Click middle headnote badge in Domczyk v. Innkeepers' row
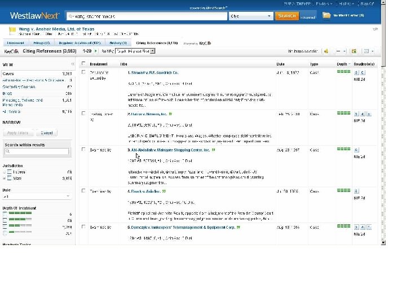Screen dimensions: 406x305 click(x=363, y=227)
